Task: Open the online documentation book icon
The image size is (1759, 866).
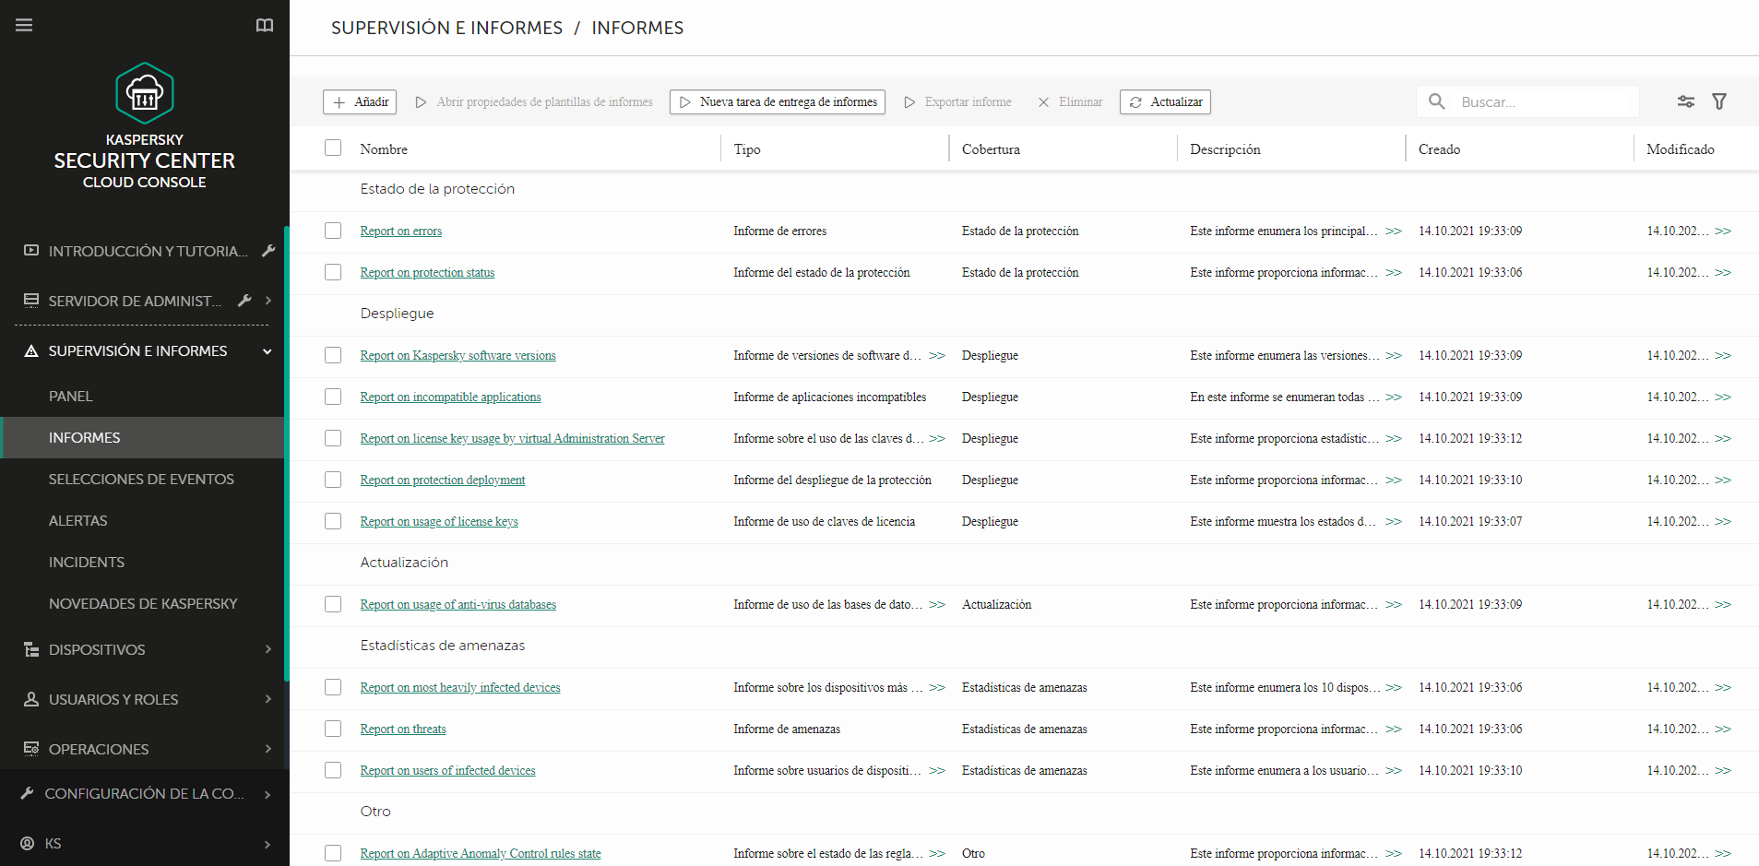Action: 265,25
